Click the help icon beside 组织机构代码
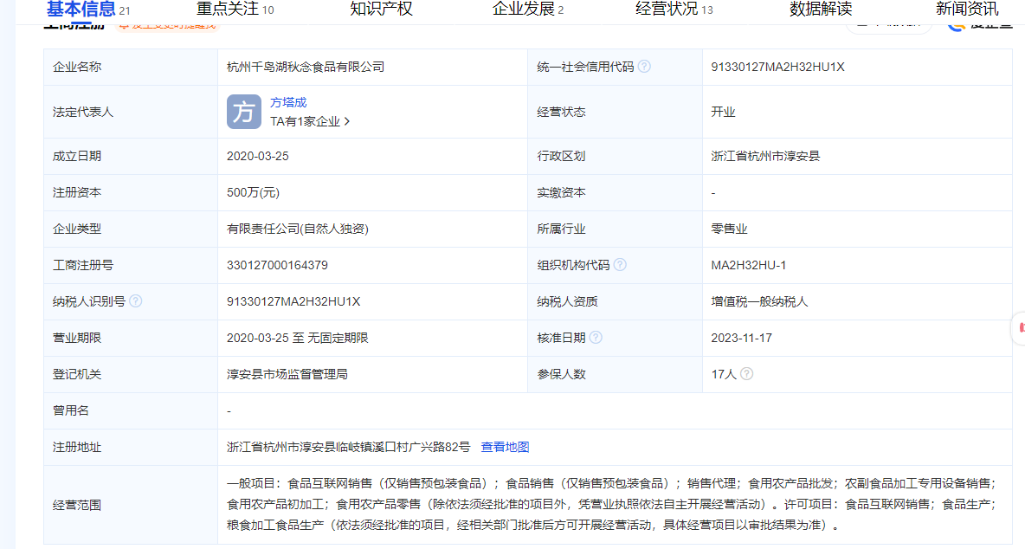This screenshot has width=1025, height=549. tap(620, 265)
